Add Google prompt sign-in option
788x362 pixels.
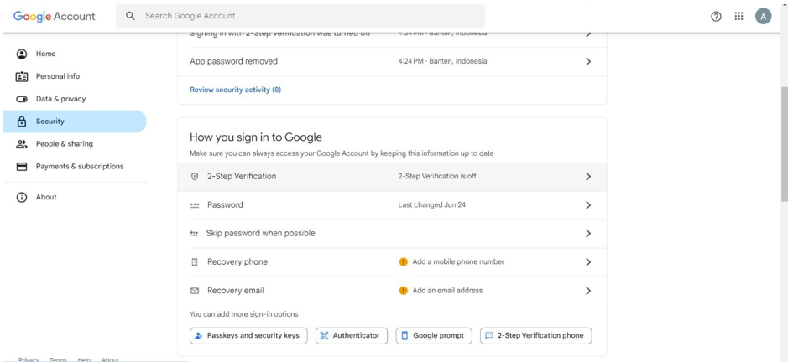point(434,336)
